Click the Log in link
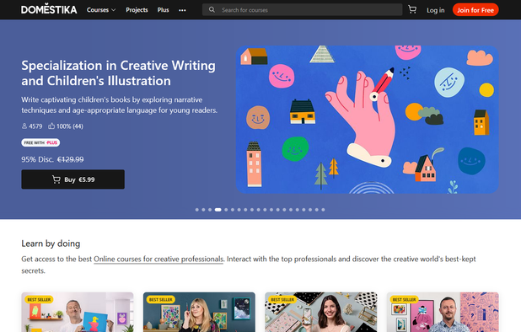 point(435,10)
